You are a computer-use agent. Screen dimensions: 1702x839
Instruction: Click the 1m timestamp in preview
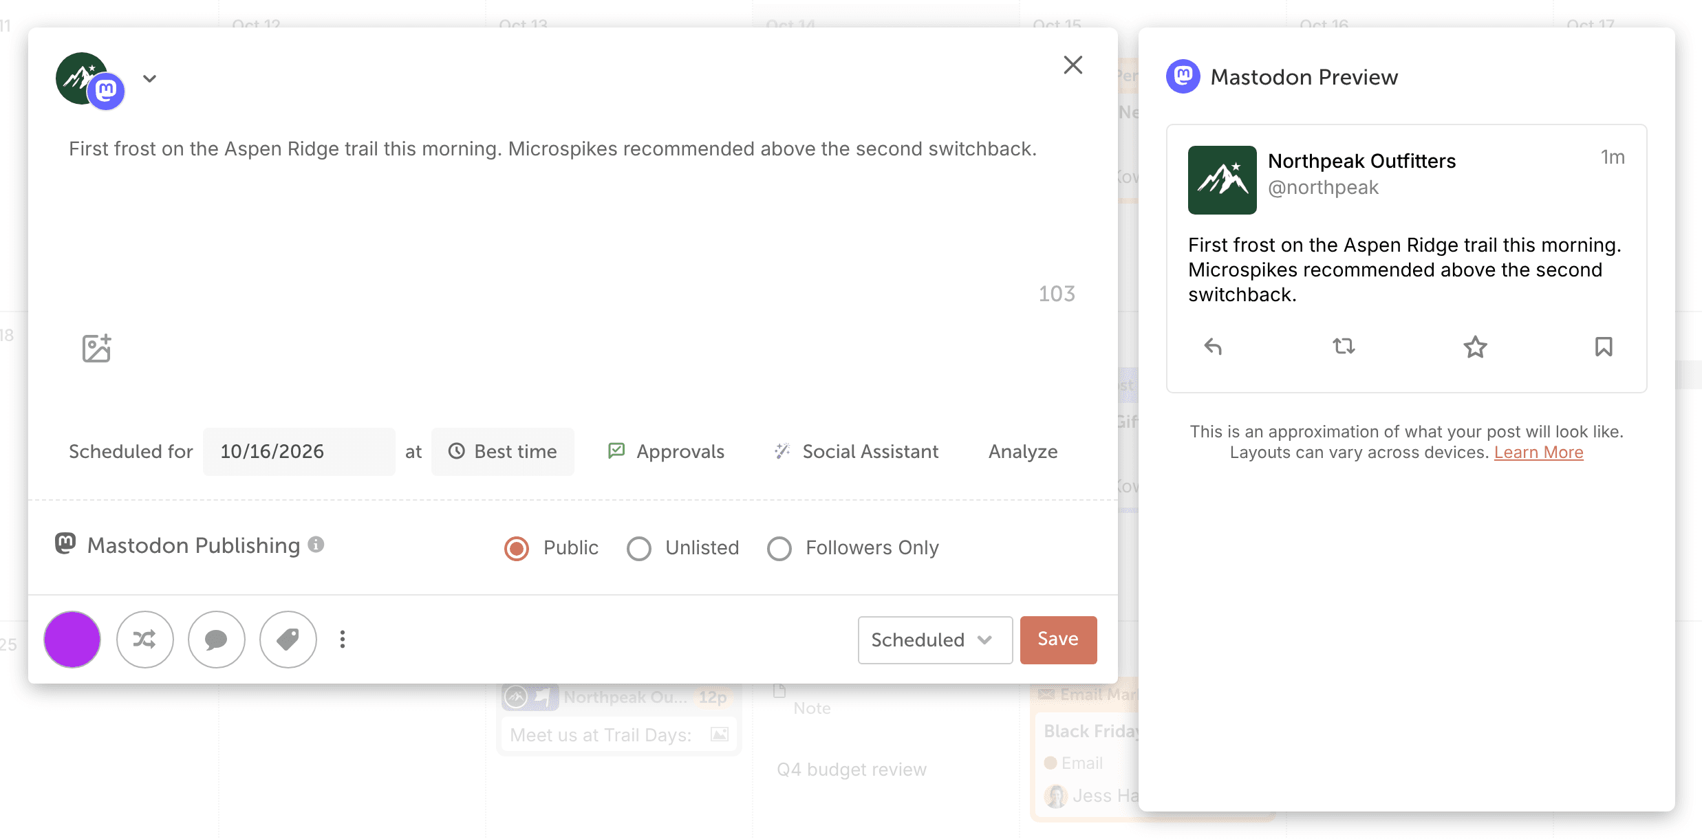(x=1613, y=157)
